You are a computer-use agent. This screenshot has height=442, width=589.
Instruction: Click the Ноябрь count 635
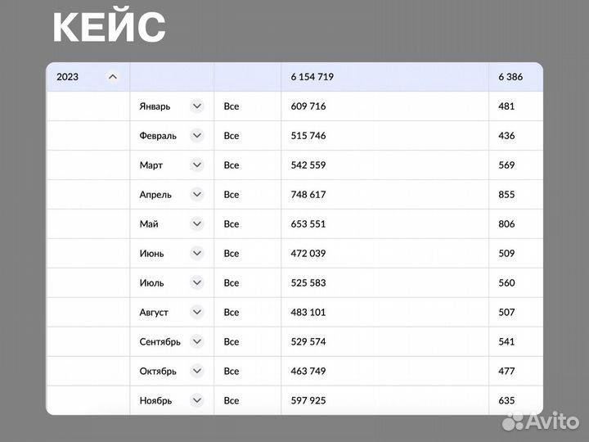[506, 401]
